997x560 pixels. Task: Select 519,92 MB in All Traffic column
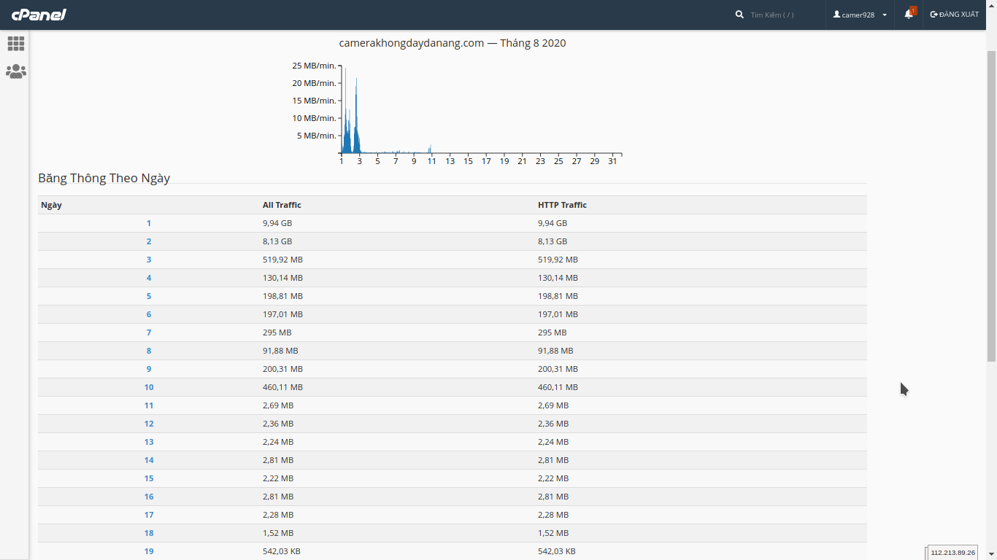coord(282,260)
